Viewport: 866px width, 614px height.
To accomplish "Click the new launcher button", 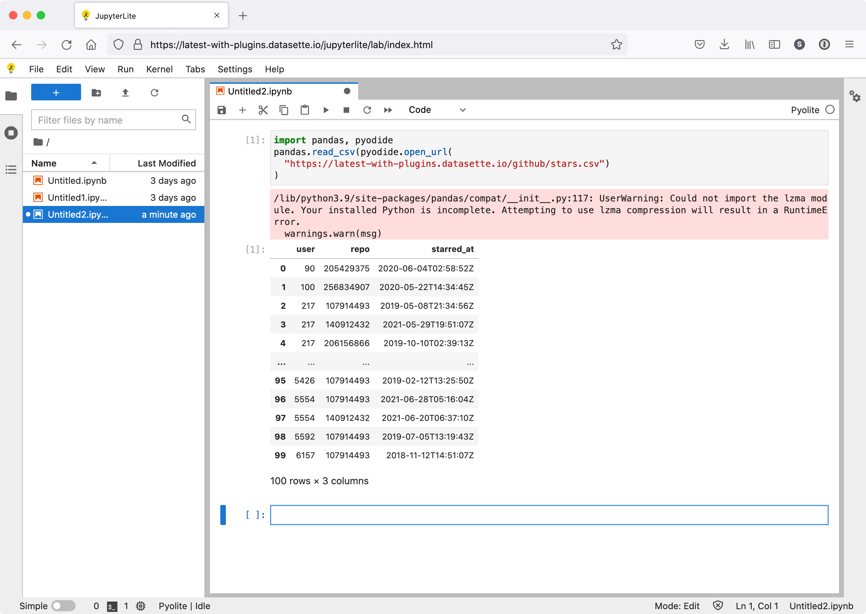I will (x=56, y=92).
